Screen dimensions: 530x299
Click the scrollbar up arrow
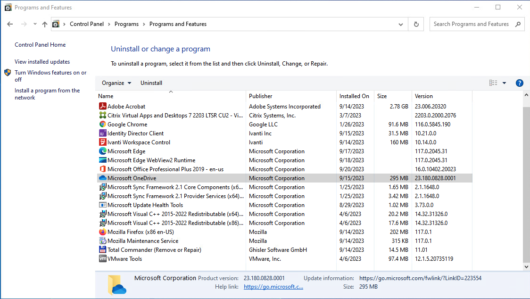click(526, 95)
